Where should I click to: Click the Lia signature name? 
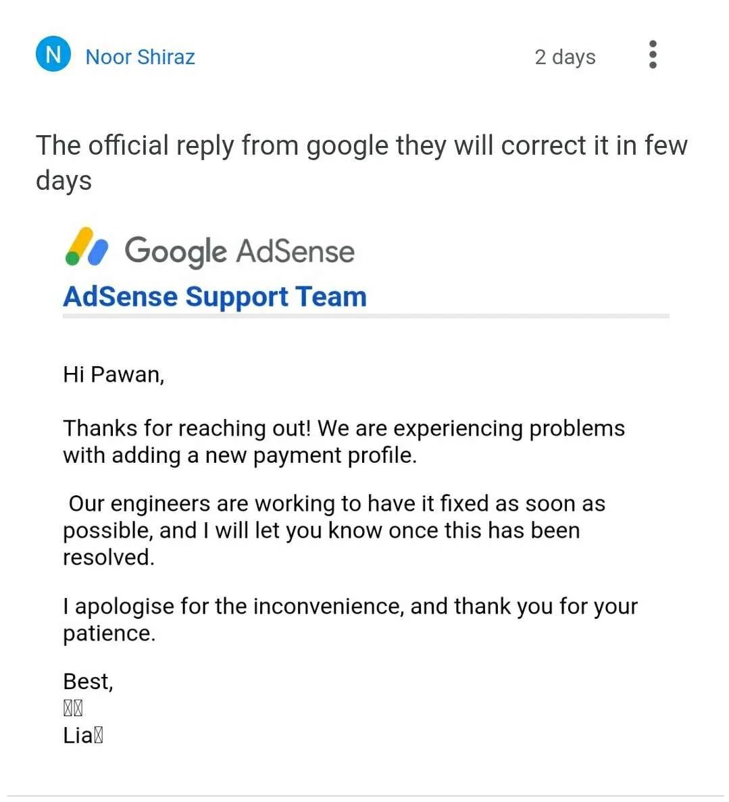click(x=82, y=734)
